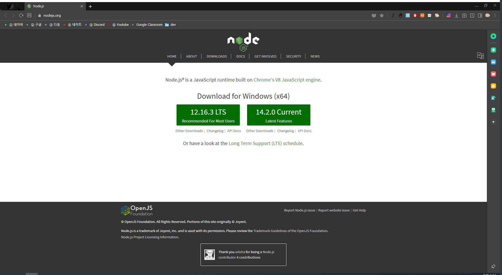Reload the nodejs.org page
The height and width of the screenshot is (275, 502).
coord(21,15)
